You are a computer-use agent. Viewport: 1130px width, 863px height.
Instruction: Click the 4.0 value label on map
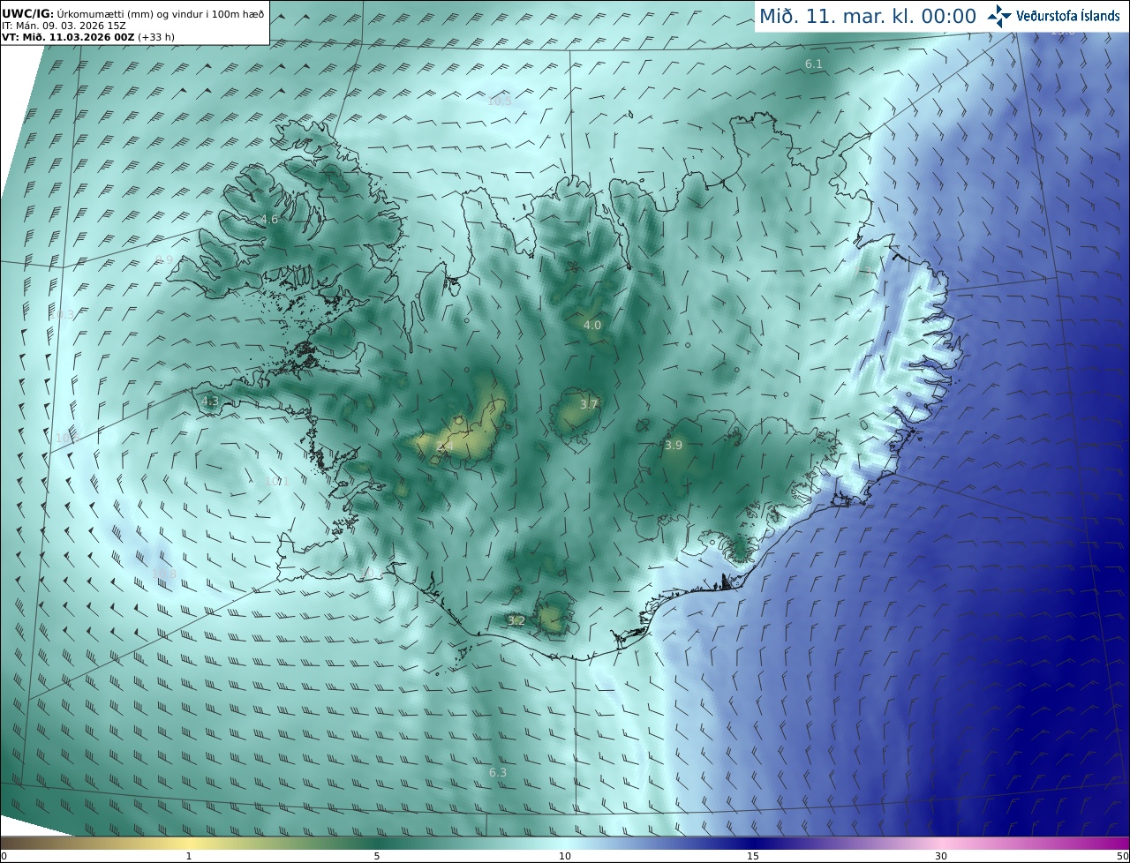[x=592, y=326]
